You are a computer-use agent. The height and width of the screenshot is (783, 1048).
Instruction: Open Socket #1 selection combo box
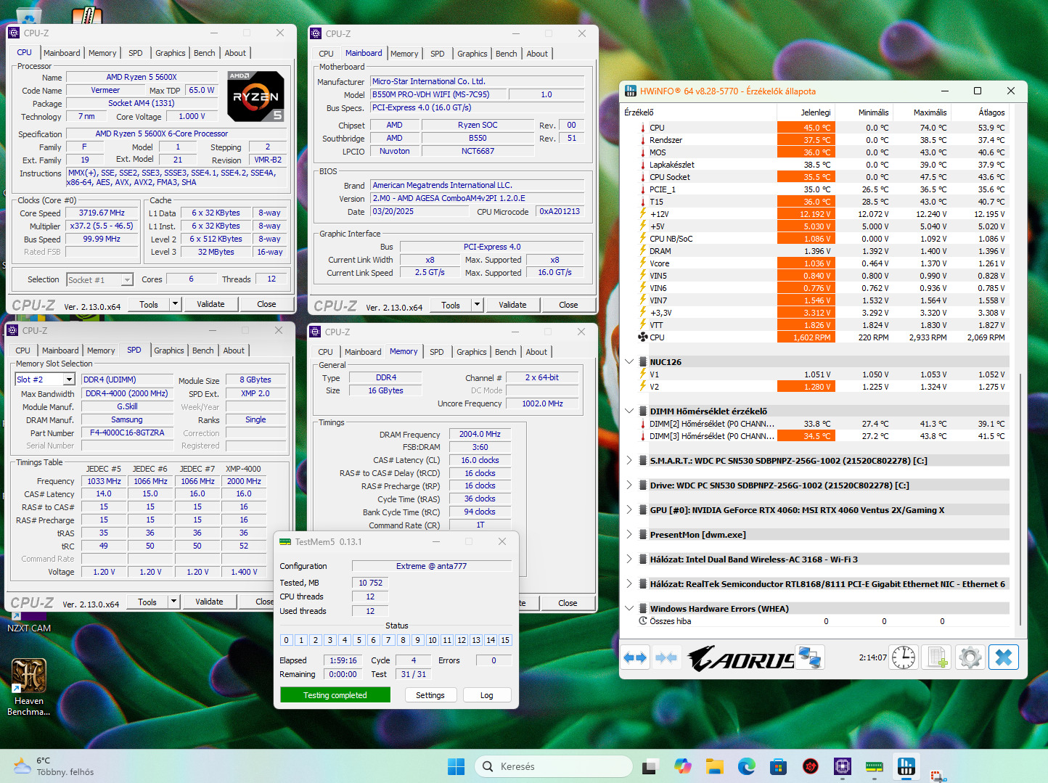99,279
